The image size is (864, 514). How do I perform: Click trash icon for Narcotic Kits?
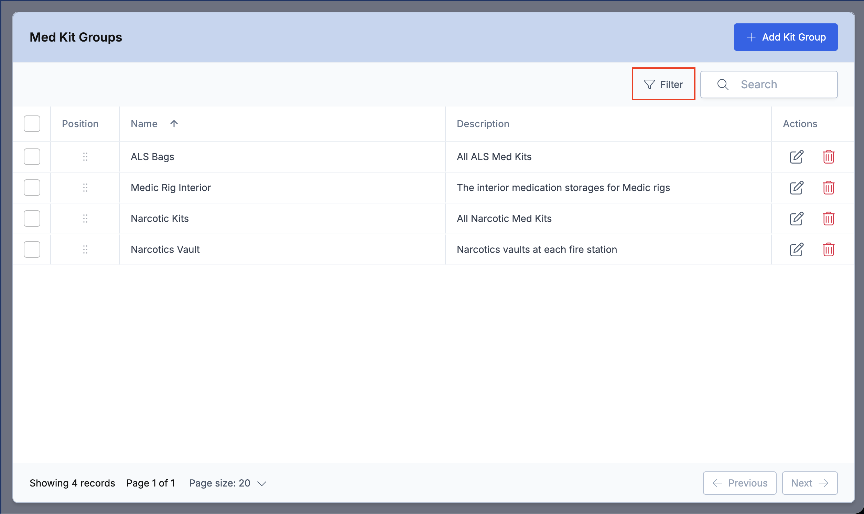click(x=828, y=219)
